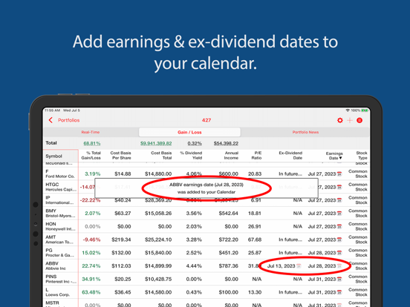Tap ABBV's Jul 28, 2023 earnings date
This screenshot has height=307, width=410.
coord(322,266)
